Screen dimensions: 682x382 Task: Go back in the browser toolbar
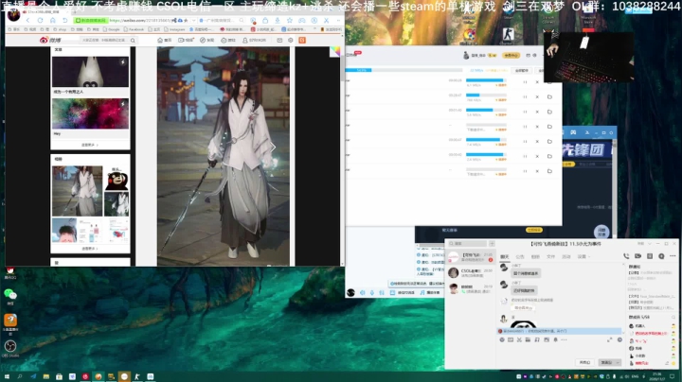[27, 21]
